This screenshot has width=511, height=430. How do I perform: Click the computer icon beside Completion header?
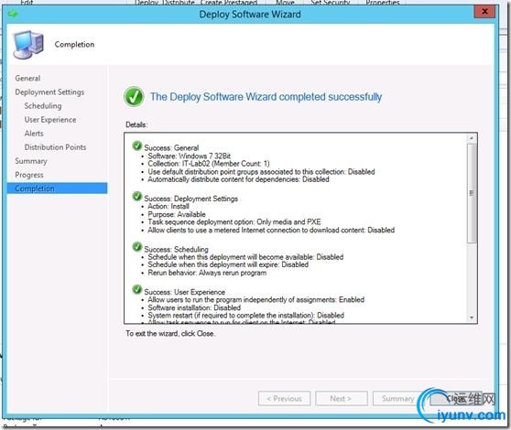pyautogui.click(x=28, y=45)
